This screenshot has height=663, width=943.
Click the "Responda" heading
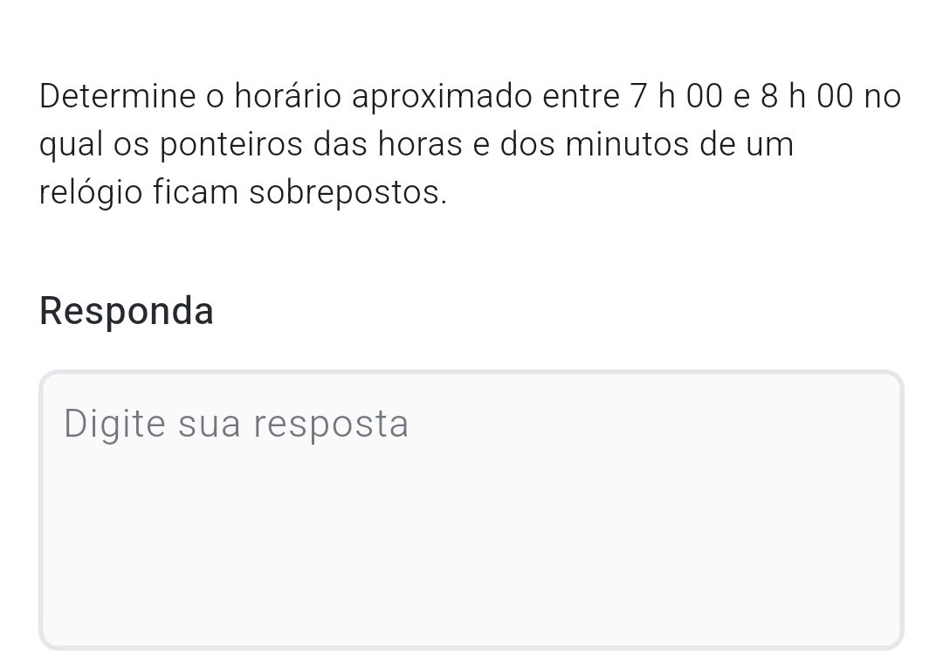tap(127, 311)
